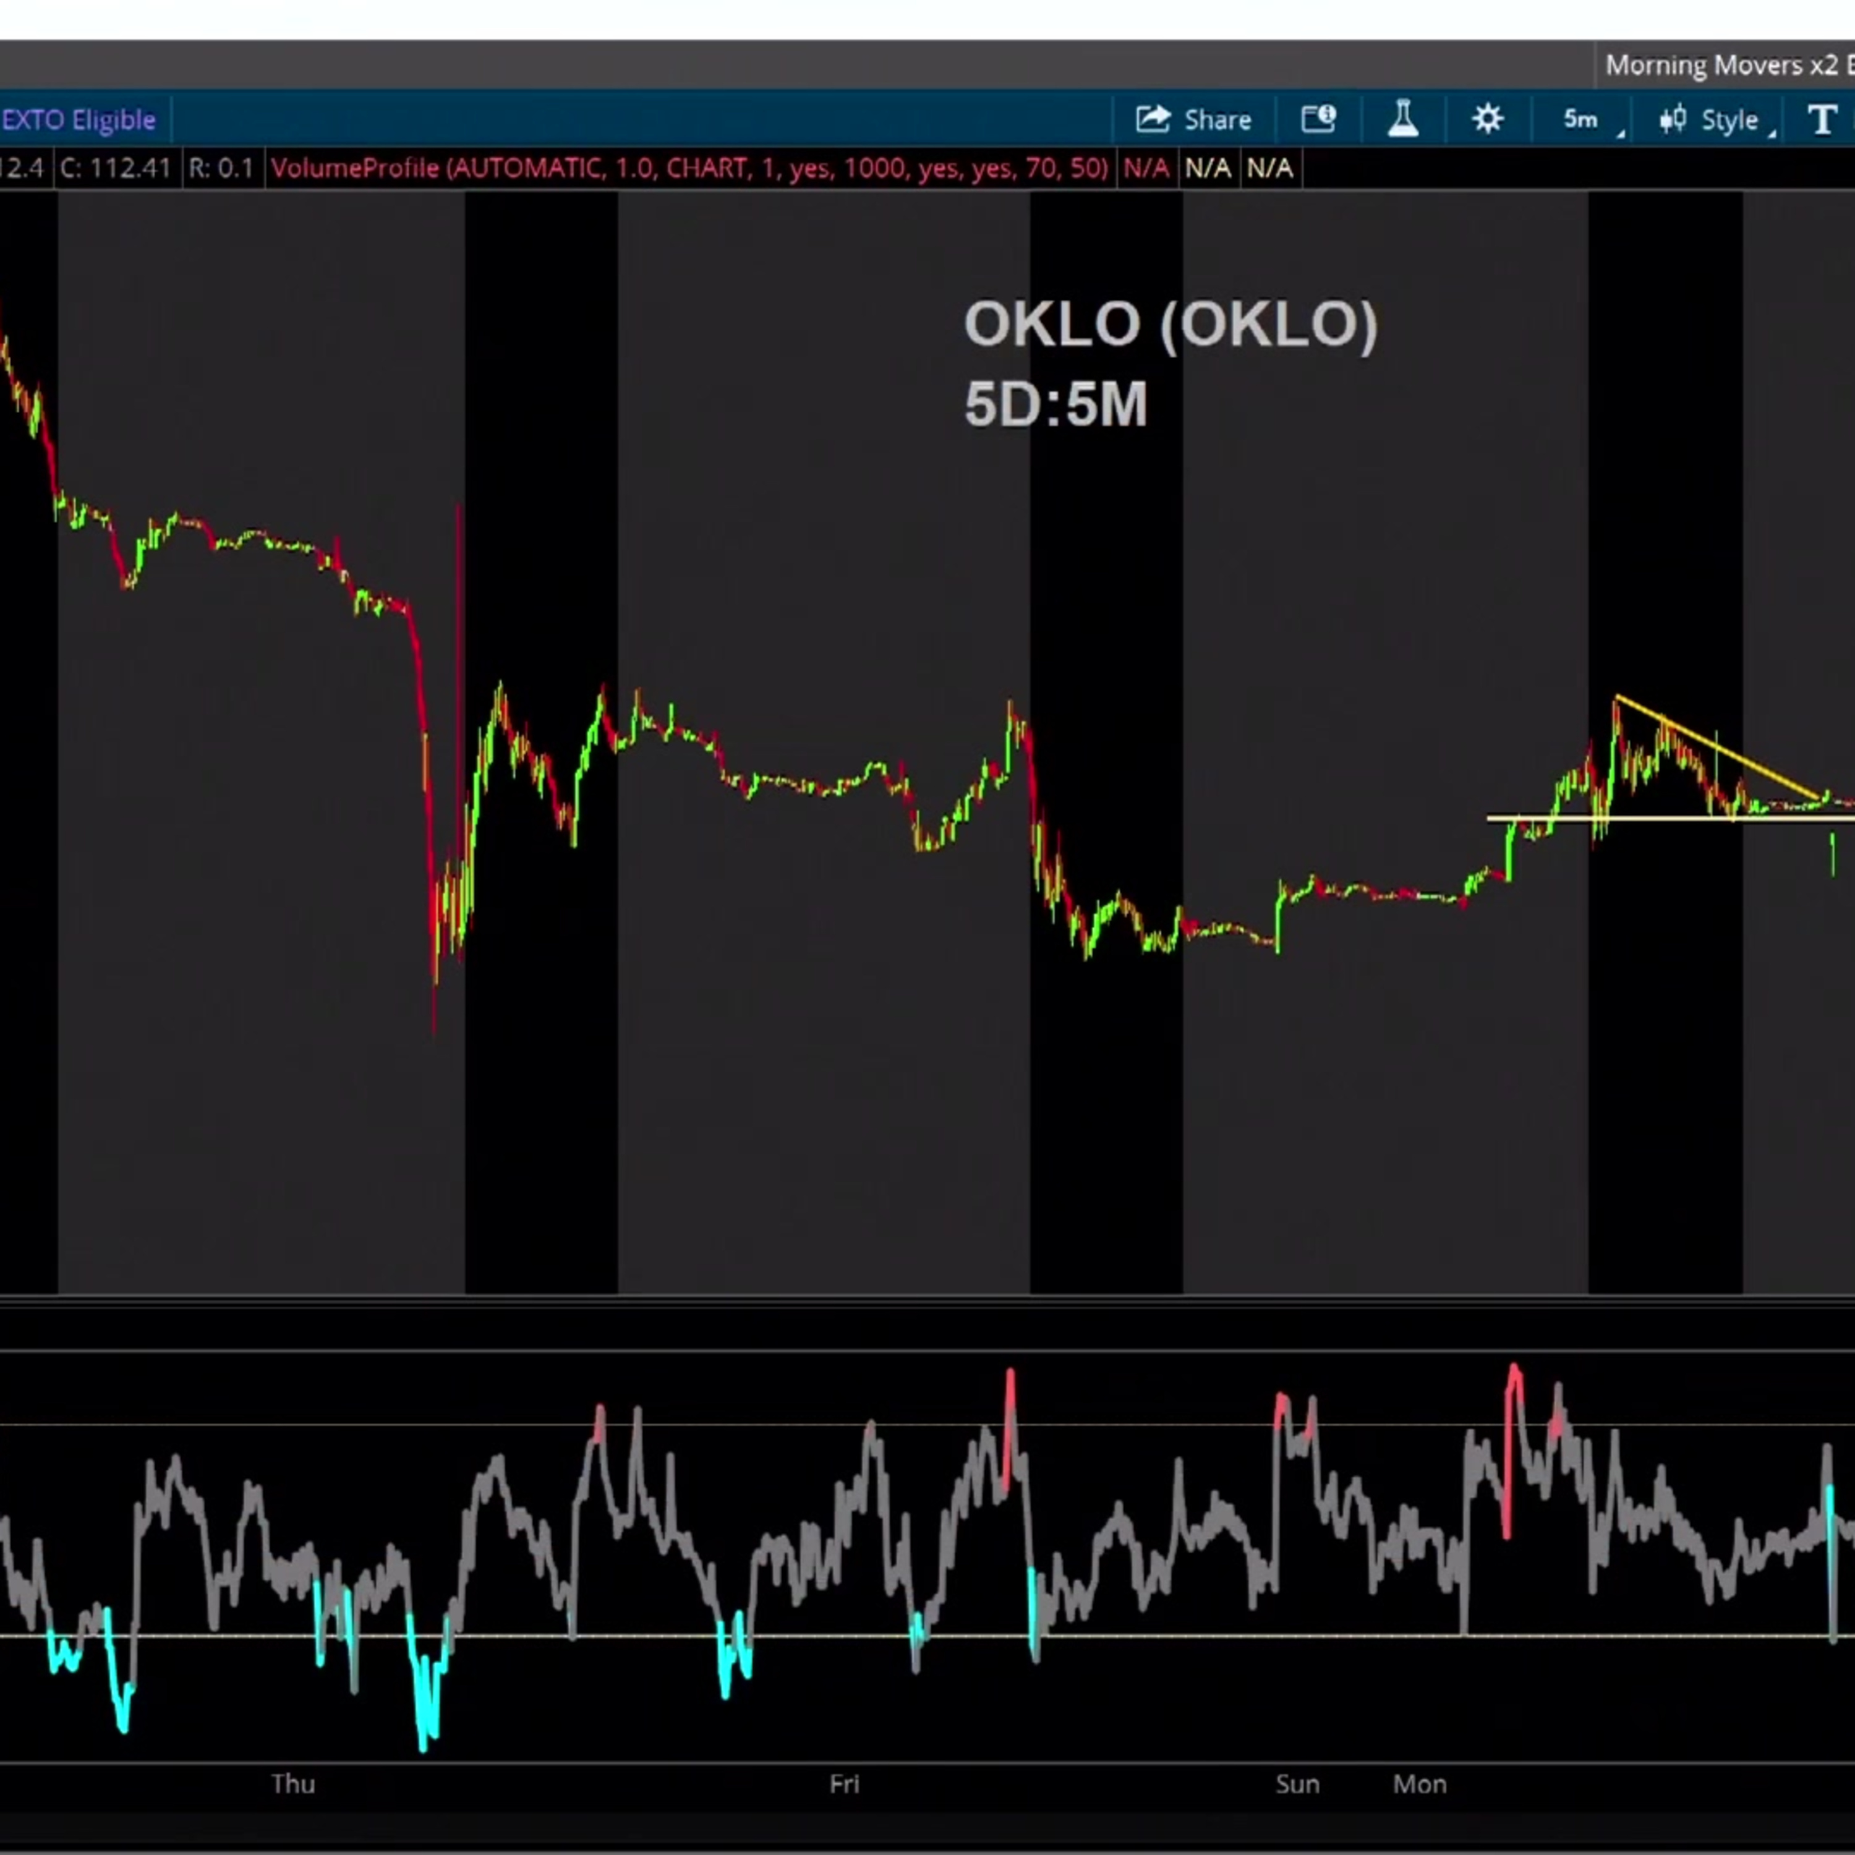Select the T text drawing tool
The image size is (1855, 1855).
point(1822,120)
